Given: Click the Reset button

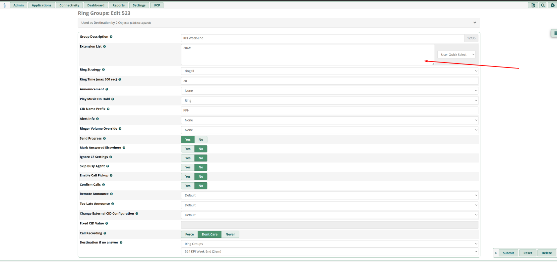Looking at the screenshot, I should pyautogui.click(x=528, y=253).
